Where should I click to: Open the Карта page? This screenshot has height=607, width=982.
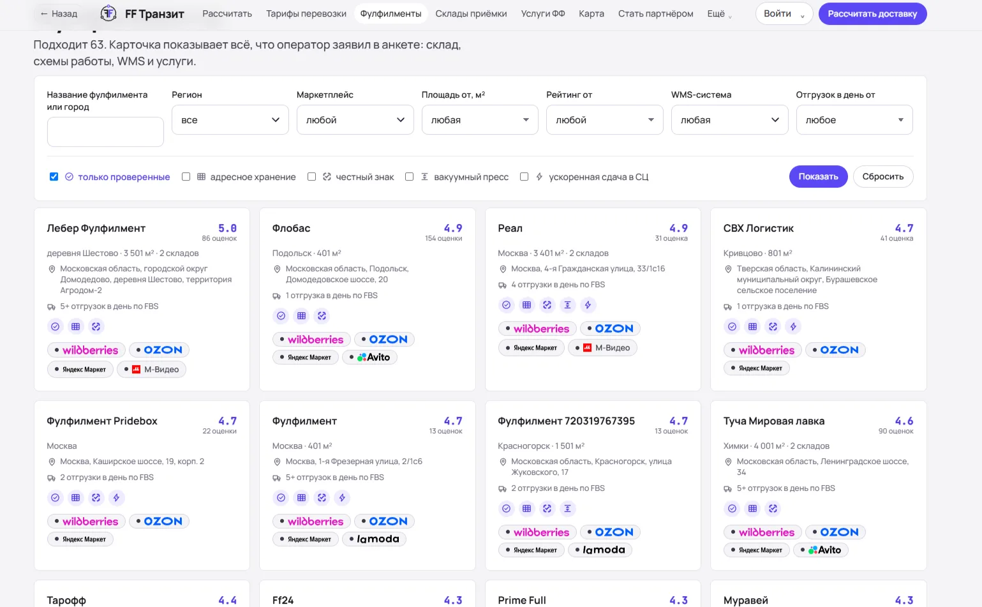(591, 13)
